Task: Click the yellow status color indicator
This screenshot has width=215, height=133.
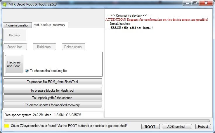Action: (x=7, y=126)
